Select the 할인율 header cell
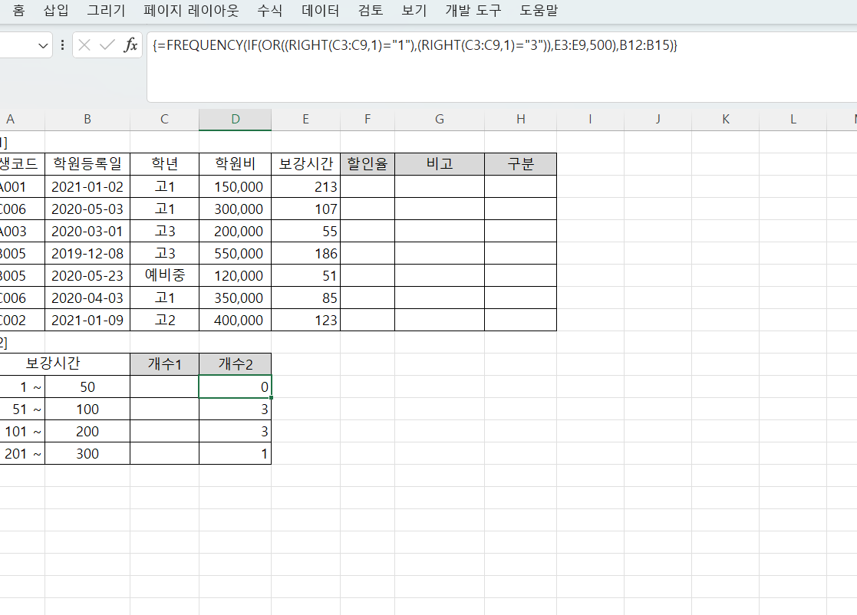 (x=368, y=164)
